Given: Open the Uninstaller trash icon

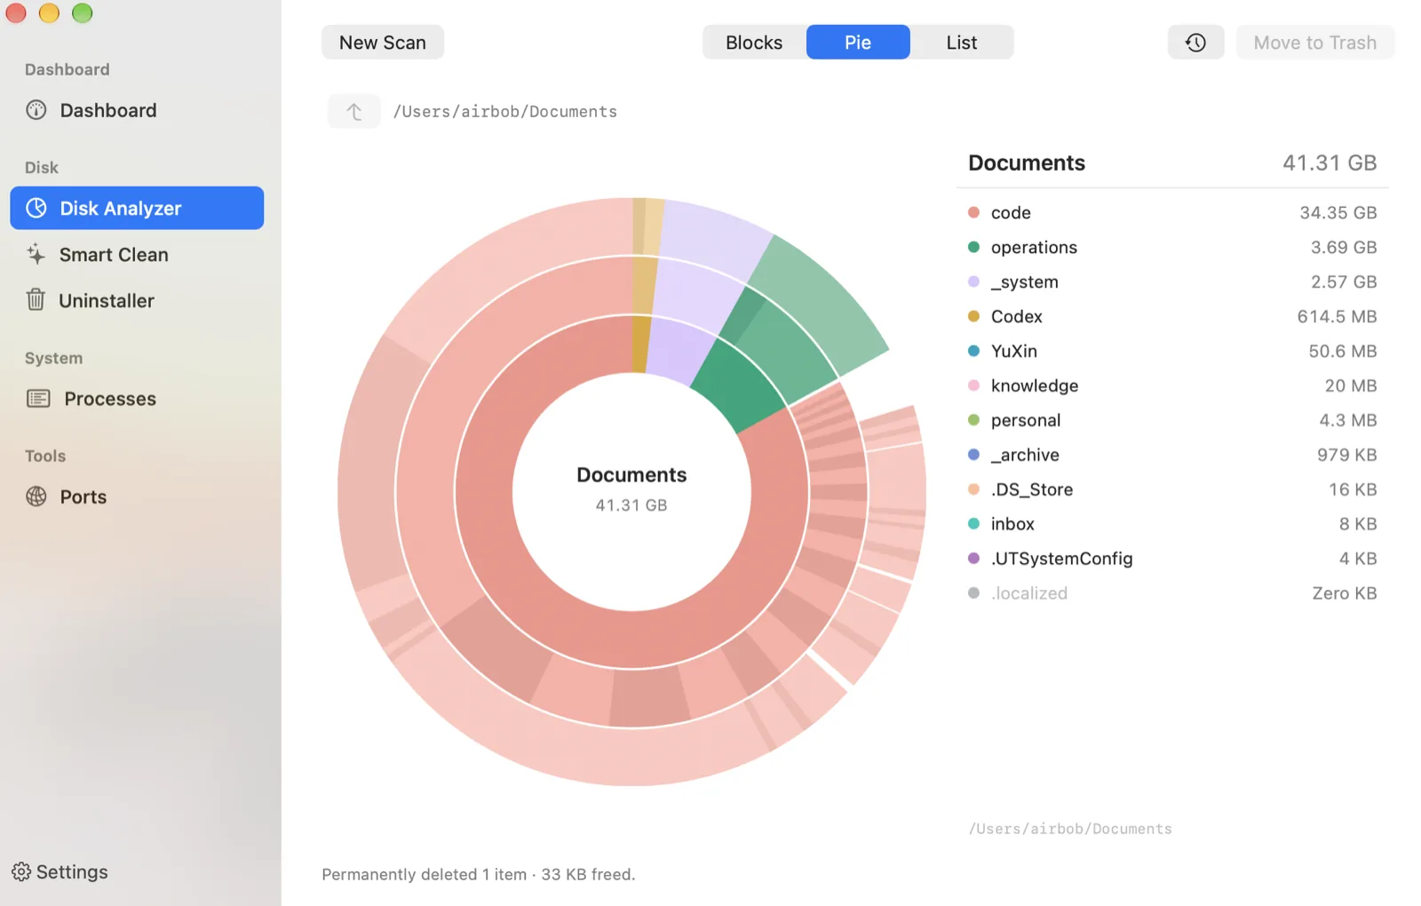Looking at the screenshot, I should coord(36,300).
